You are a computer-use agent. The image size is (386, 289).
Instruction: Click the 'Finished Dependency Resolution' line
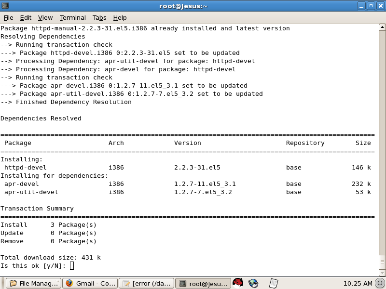coord(66,102)
